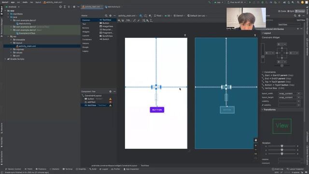Viewport: 309px width, 174px height.
Task: Open the app run configuration dropdown
Action: tap(219, 2)
